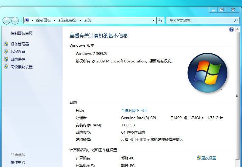
Task: Click the shield icon beside 高级系统设置
Action: click(6, 67)
